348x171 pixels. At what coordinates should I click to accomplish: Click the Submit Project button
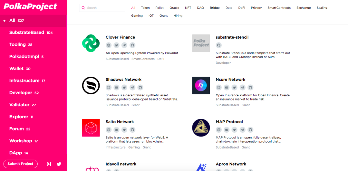[x=20, y=164]
